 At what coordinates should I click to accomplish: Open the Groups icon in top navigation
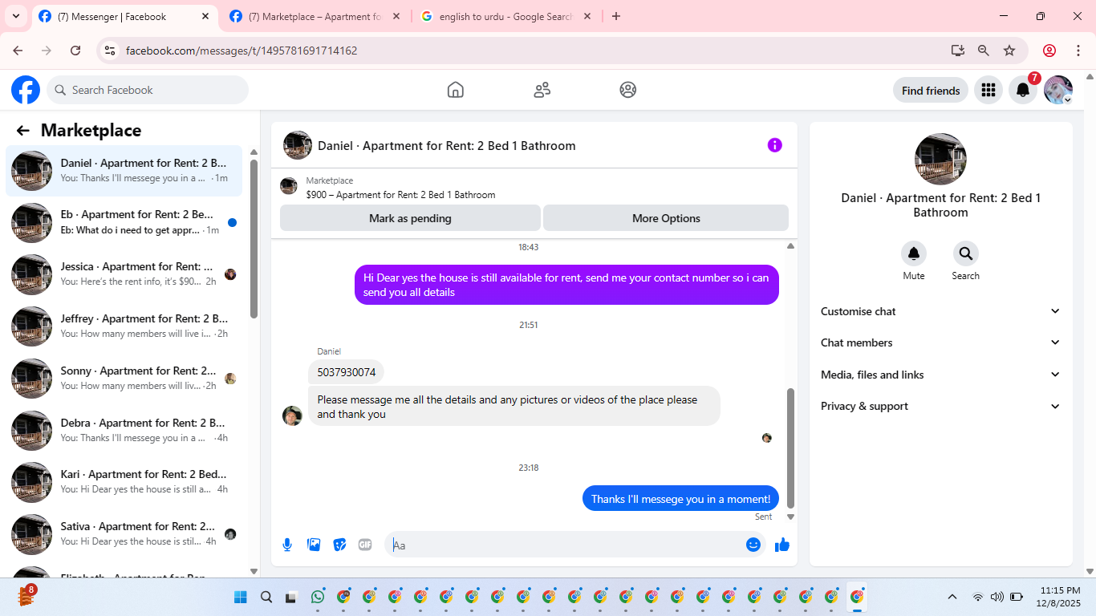pos(628,90)
